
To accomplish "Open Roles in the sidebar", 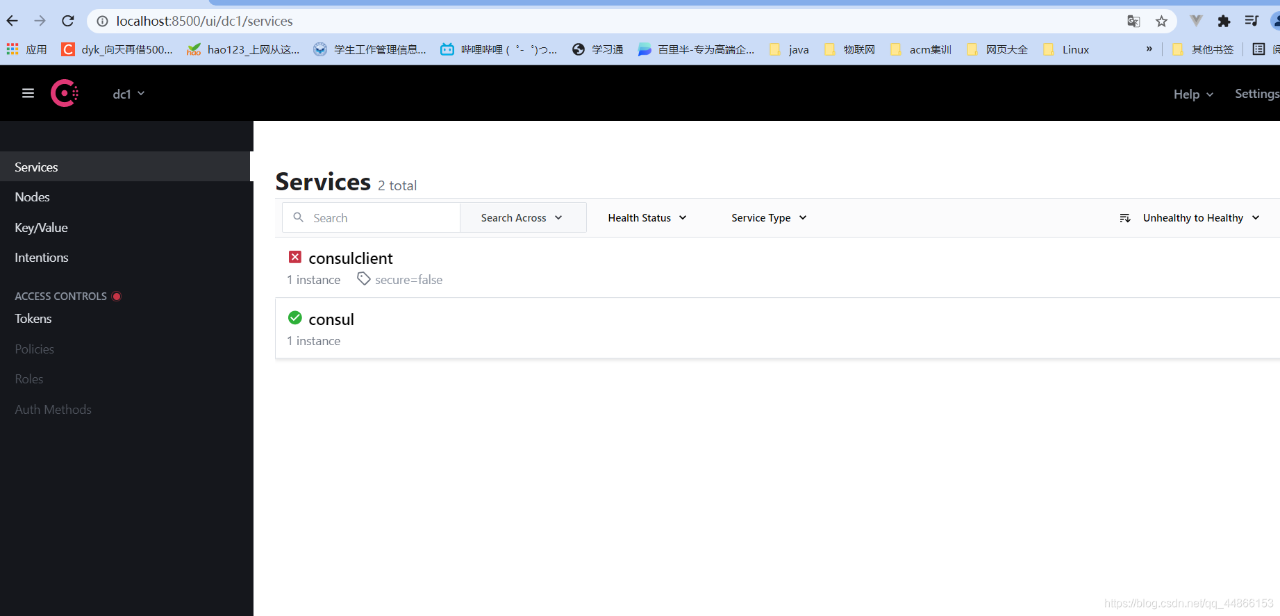I will click(126, 379).
